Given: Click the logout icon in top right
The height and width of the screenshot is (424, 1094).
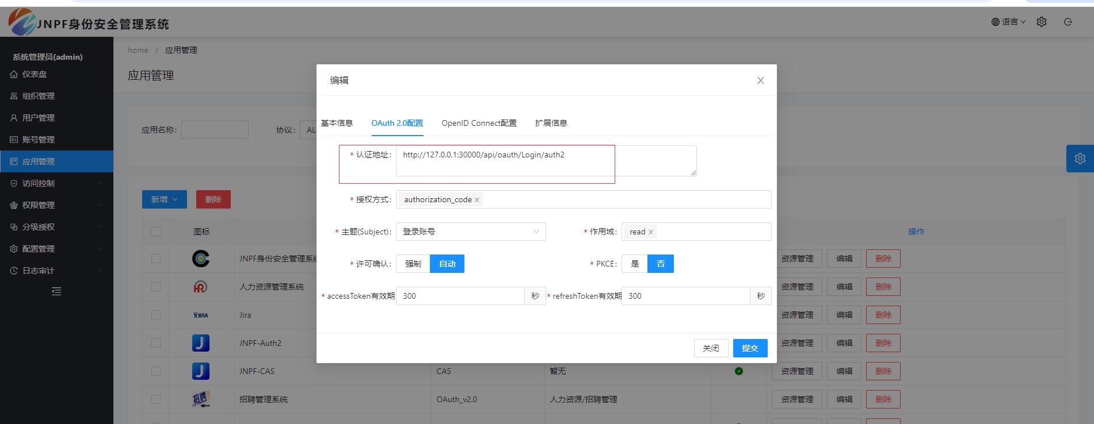Looking at the screenshot, I should (1068, 22).
